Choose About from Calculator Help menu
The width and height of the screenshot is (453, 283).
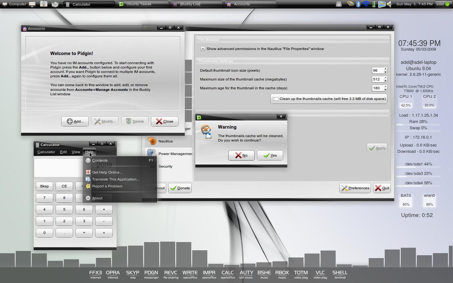(120, 198)
